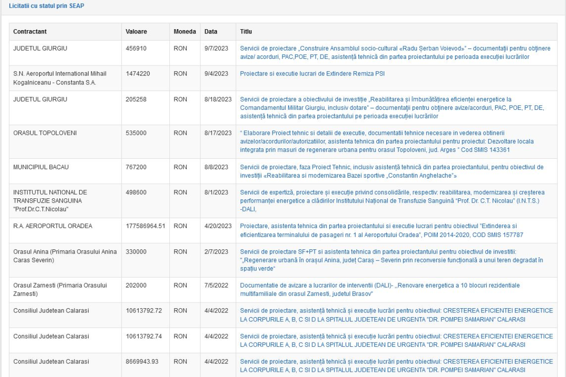Select the value cell 177586964.51
Image resolution: width=566 pixels, height=377 pixels.
(x=145, y=226)
